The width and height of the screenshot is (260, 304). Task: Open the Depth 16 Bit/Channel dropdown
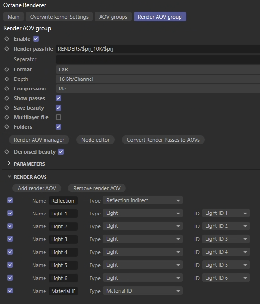(x=158, y=79)
